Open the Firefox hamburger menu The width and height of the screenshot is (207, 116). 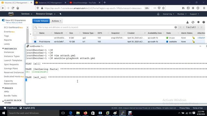[204, 8]
